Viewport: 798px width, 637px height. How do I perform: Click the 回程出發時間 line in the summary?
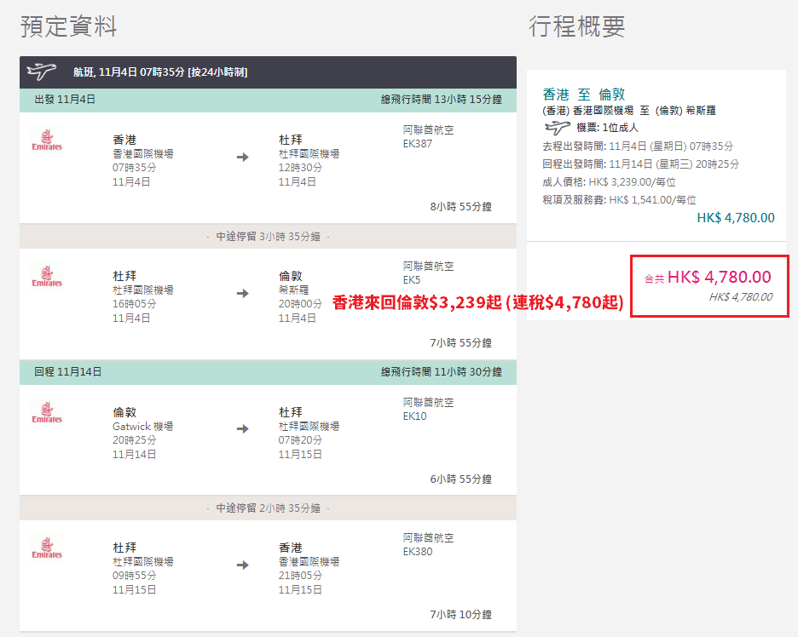pos(641,164)
